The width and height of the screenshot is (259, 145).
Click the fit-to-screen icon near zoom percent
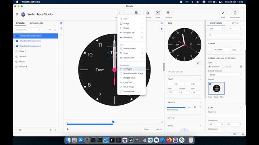pos(243,134)
